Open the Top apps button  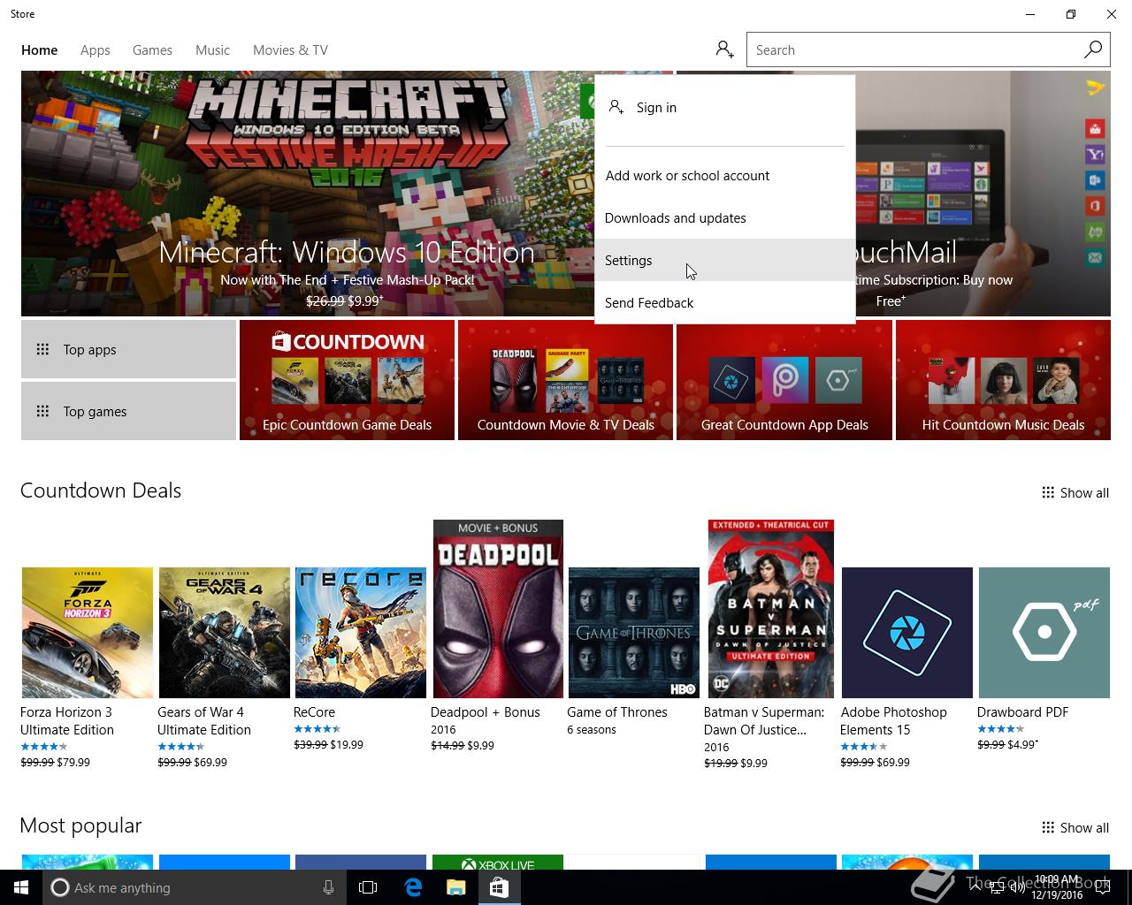pos(128,349)
